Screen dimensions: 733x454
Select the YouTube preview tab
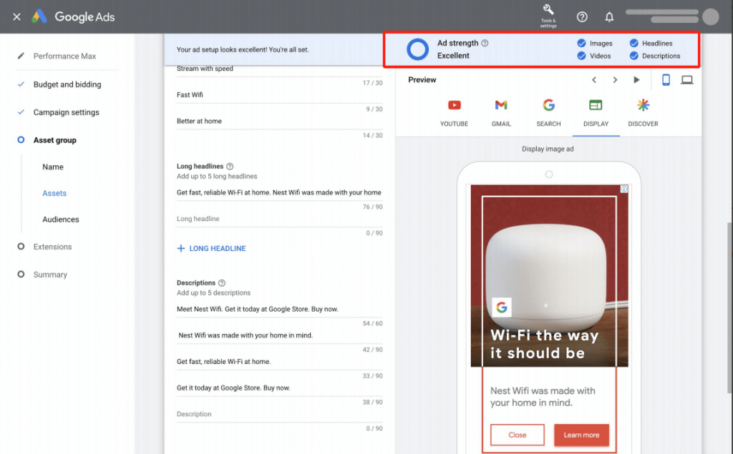pyautogui.click(x=454, y=113)
